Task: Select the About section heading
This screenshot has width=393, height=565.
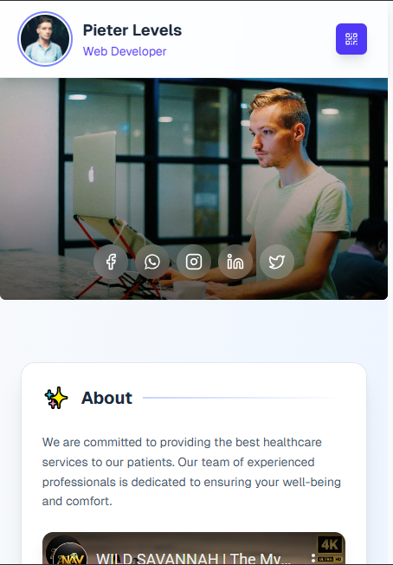Action: point(106,398)
